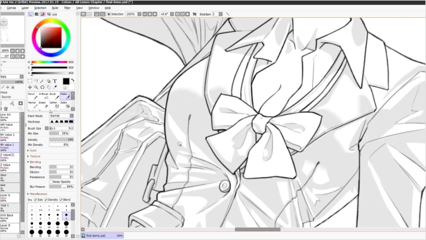Open the Selection menu
426x240 pixels.
pyautogui.click(x=40, y=8)
